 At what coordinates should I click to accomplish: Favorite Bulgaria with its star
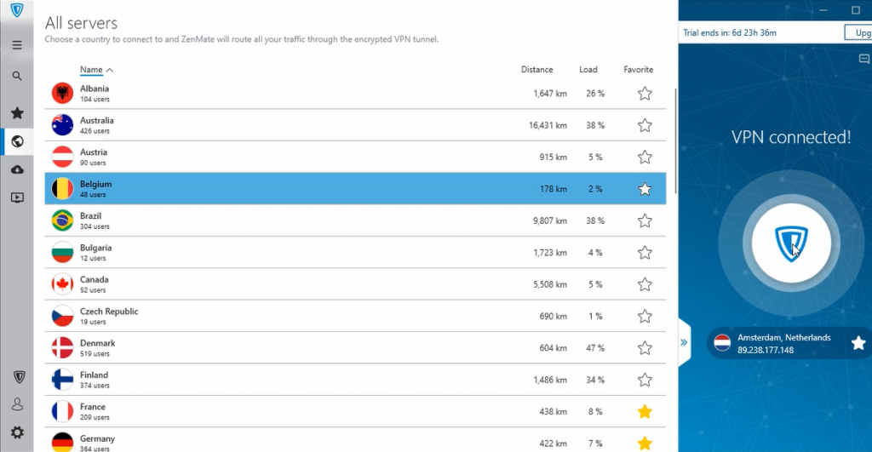(645, 253)
